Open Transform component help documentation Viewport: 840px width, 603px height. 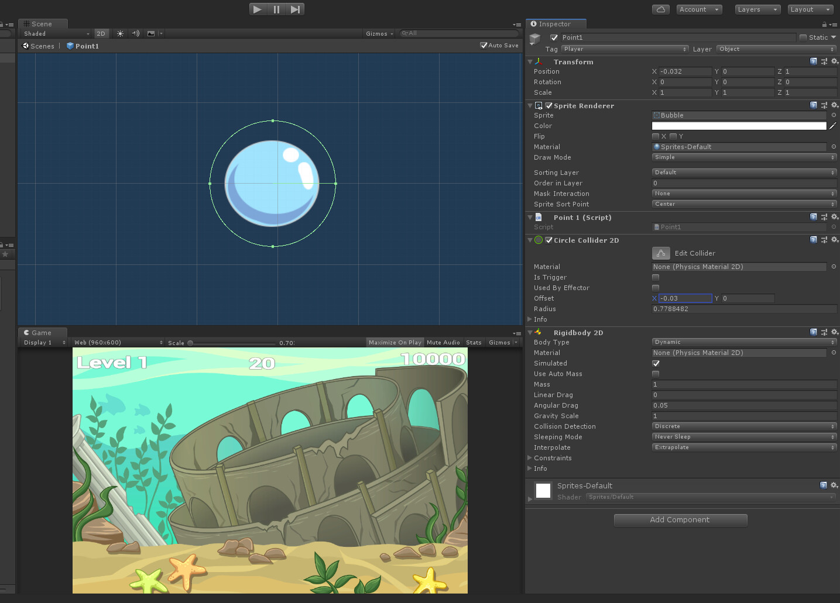814,61
